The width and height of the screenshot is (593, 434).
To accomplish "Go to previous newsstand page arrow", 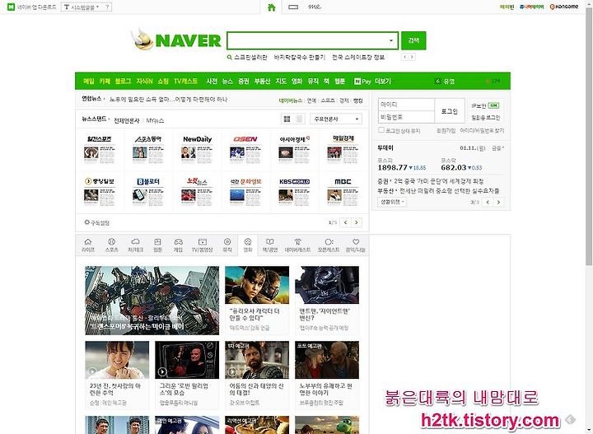I will click(x=345, y=222).
